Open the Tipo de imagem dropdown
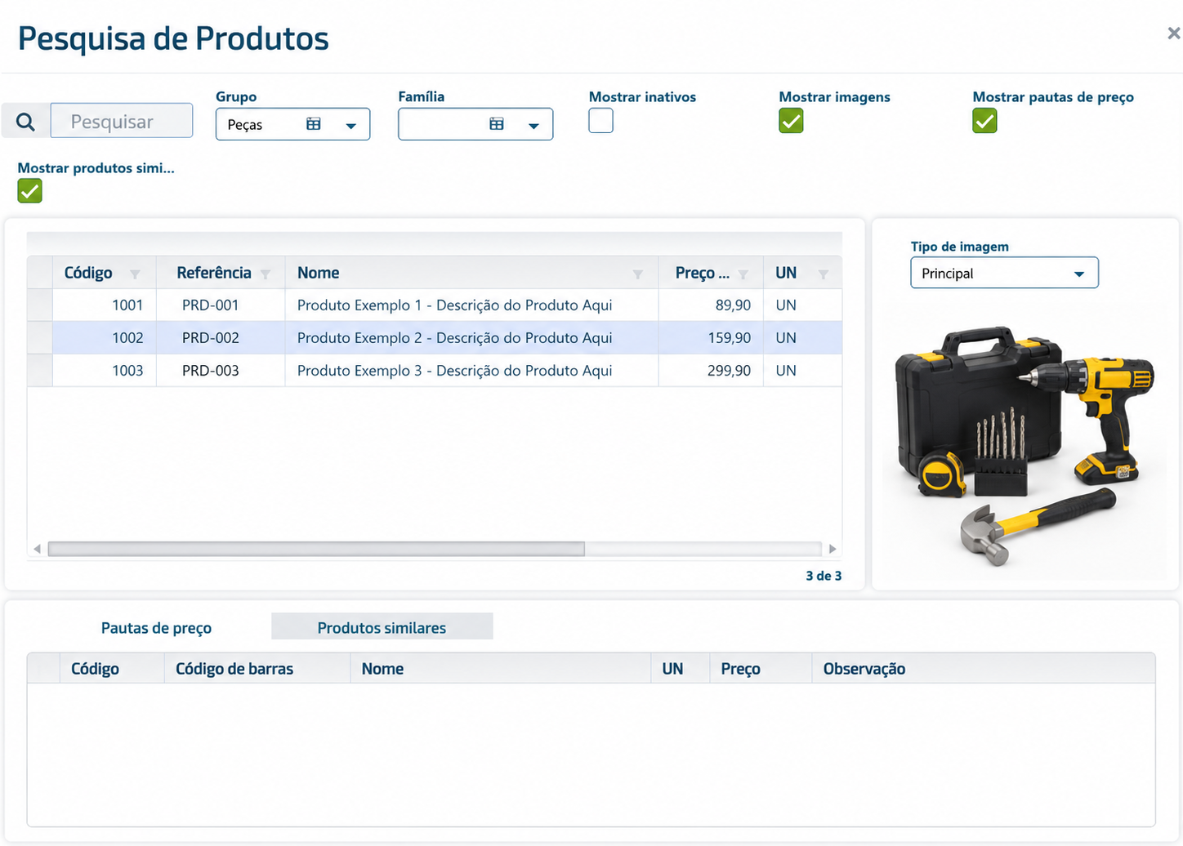Screen dimensions: 1183x846 pyautogui.click(x=1004, y=273)
